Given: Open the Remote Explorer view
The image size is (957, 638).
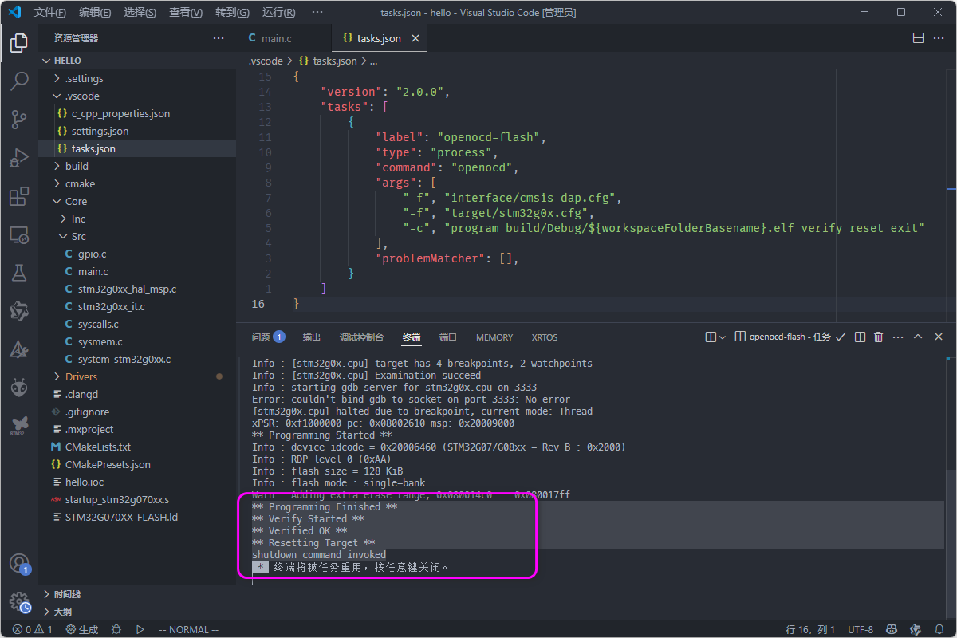Looking at the screenshot, I should 19,234.
